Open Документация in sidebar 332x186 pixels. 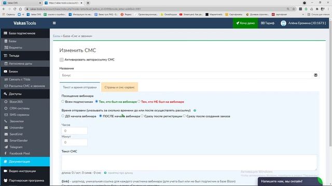point(25,162)
